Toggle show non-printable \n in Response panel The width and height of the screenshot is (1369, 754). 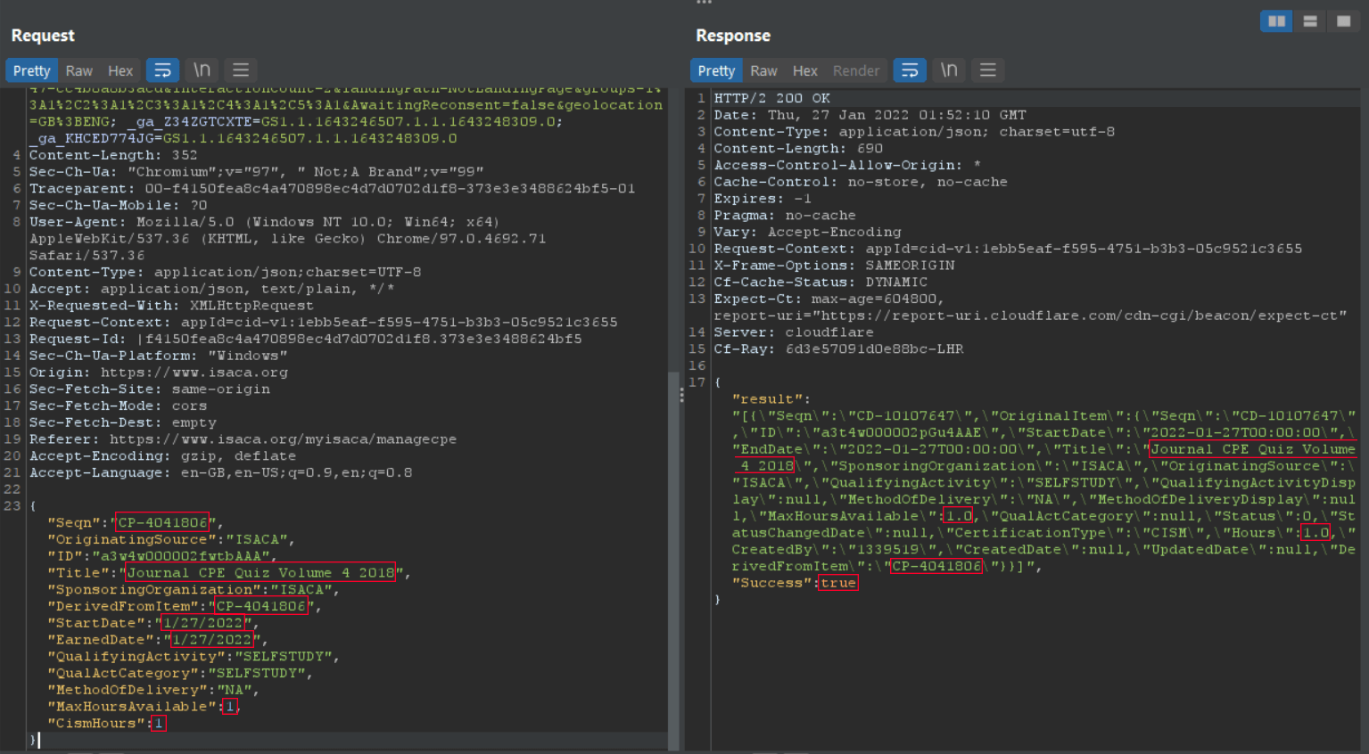coord(950,70)
